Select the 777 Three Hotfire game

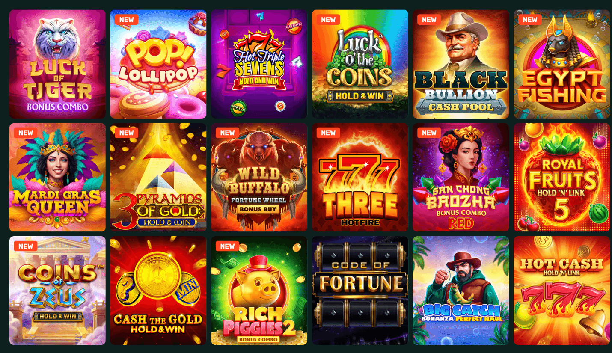(x=360, y=178)
